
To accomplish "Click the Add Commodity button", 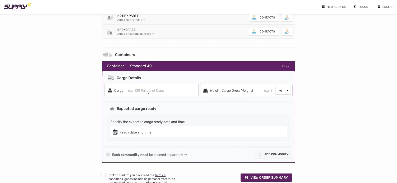I will coord(273,154).
